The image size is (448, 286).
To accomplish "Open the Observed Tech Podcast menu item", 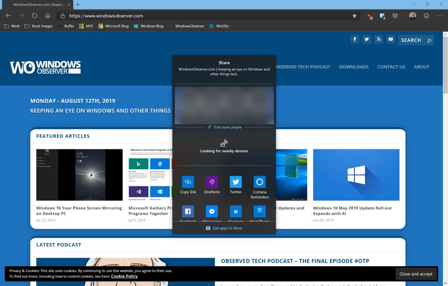I will click(x=303, y=67).
